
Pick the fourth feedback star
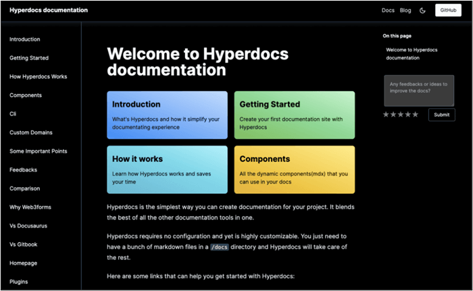[x=408, y=115]
